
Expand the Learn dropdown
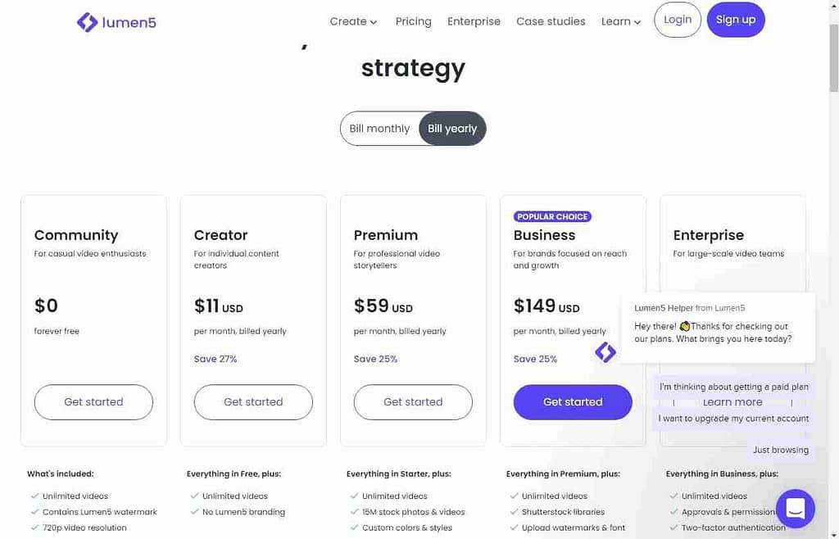(x=620, y=21)
